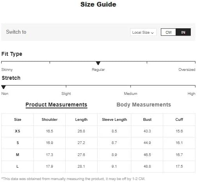Screen dimensions: 197x182
Task: Select the S size row label
Action: [x=17, y=143]
